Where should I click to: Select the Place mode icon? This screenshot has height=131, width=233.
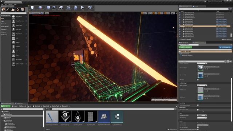(x=3, y=10)
